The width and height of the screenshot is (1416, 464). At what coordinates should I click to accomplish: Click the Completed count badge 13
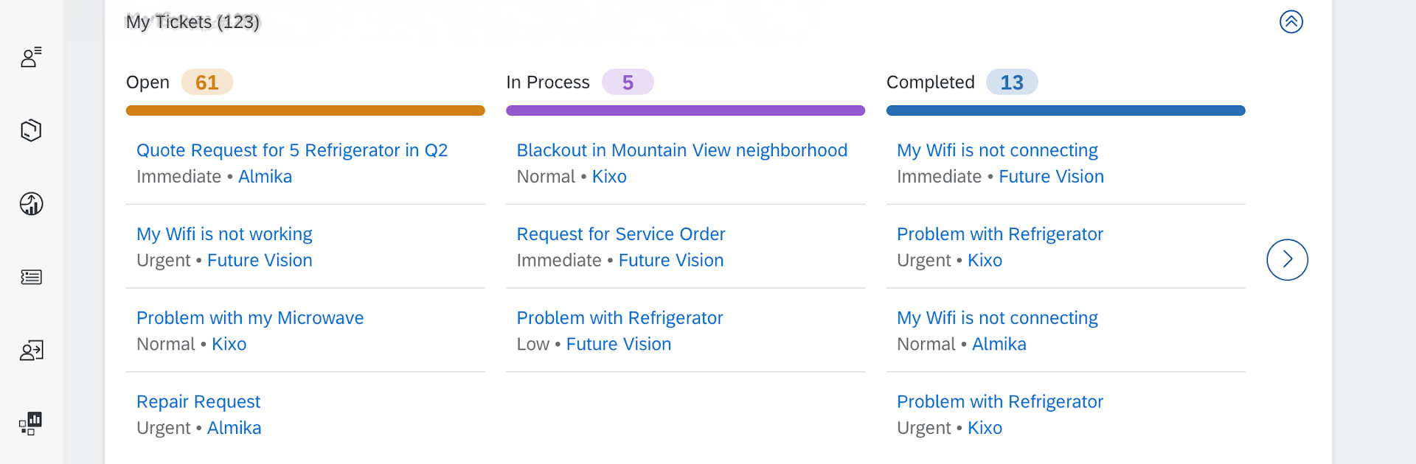(1011, 82)
